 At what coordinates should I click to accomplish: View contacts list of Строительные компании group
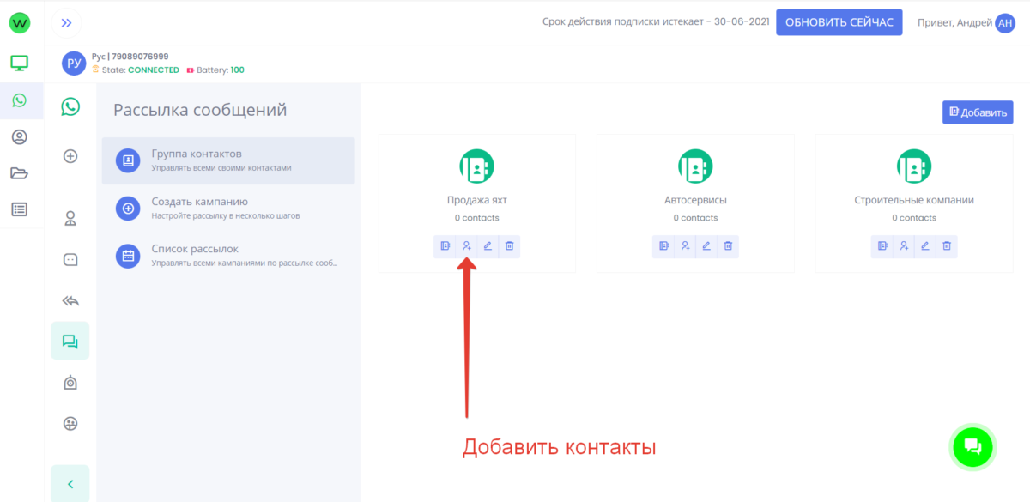point(882,246)
